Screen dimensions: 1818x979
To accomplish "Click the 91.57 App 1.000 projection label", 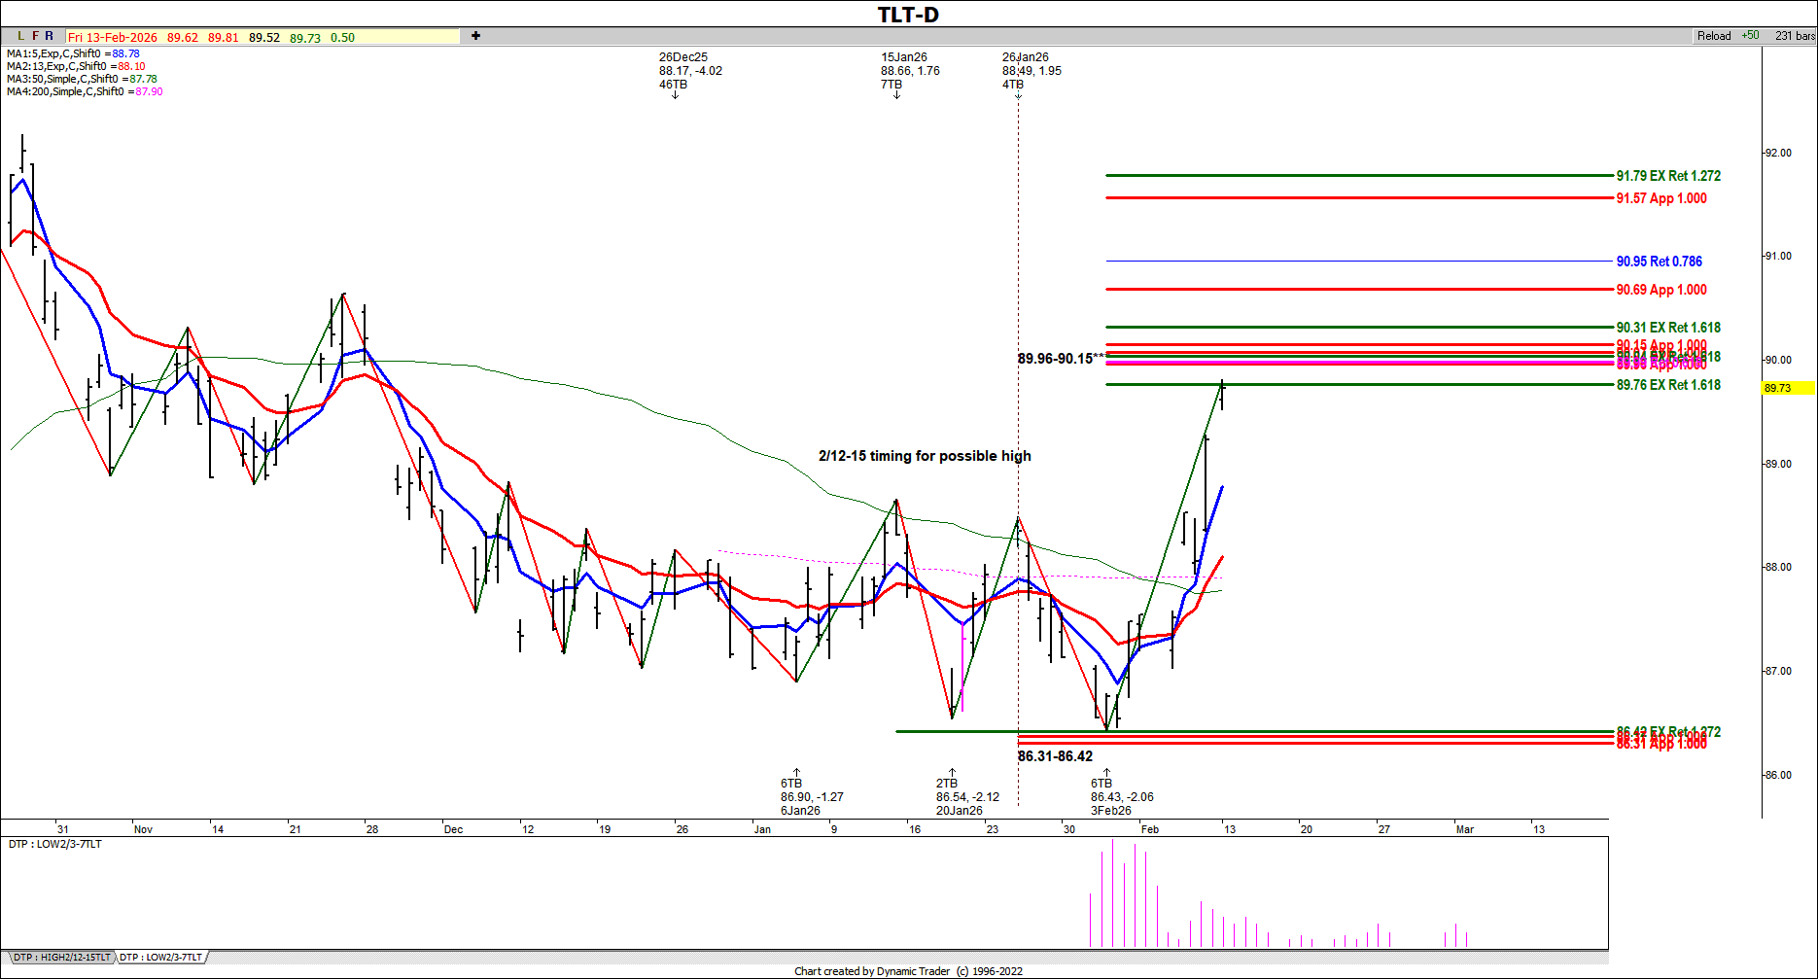I will (x=1661, y=198).
